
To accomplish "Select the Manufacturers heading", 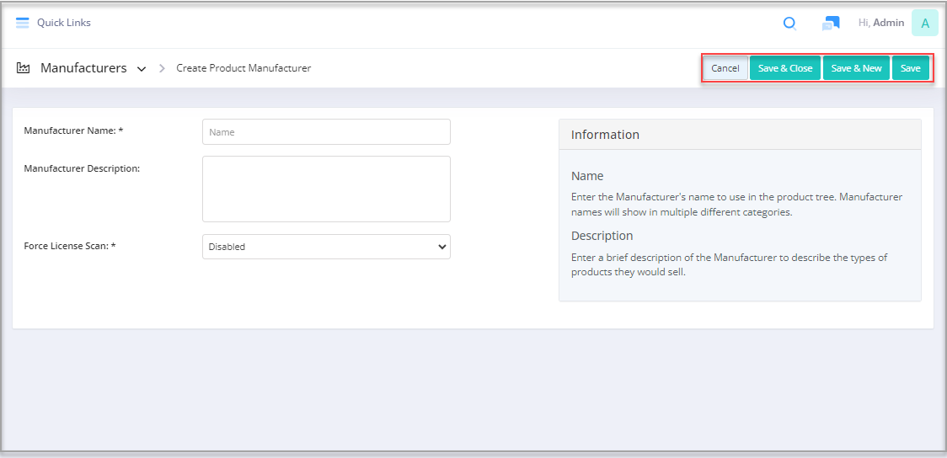I will 83,68.
